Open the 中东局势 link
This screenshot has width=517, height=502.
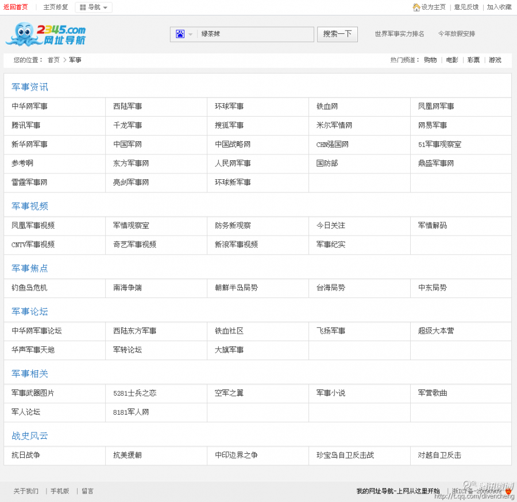pos(433,288)
